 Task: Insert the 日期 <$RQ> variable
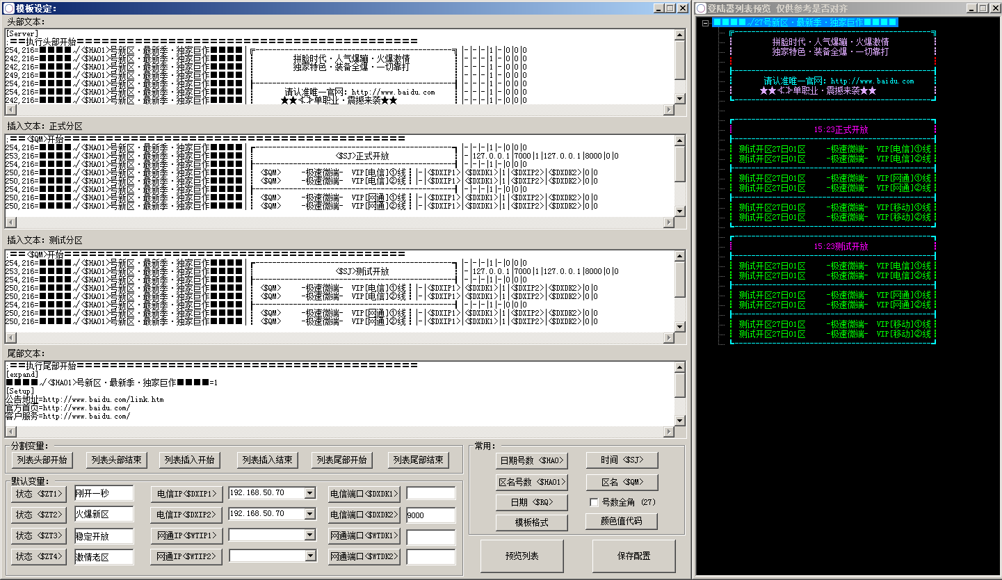tap(532, 502)
